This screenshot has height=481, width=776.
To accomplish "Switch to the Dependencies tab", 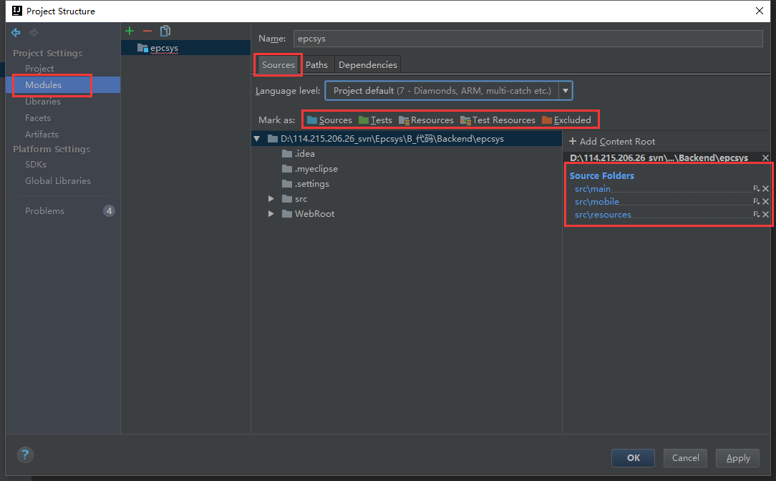I will tap(367, 65).
